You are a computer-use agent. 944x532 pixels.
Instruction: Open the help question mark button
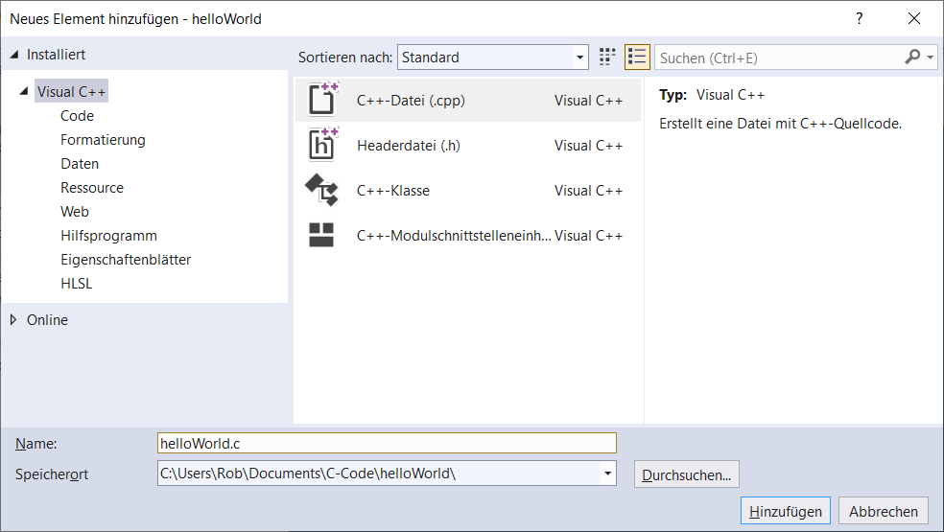[x=859, y=18]
